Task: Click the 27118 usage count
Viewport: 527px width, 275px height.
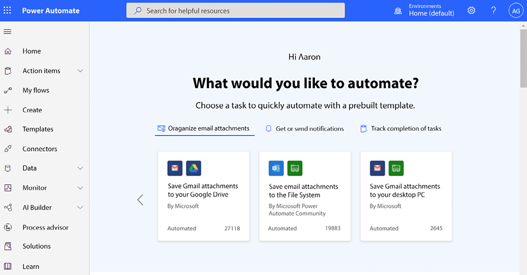Action: pyautogui.click(x=233, y=228)
